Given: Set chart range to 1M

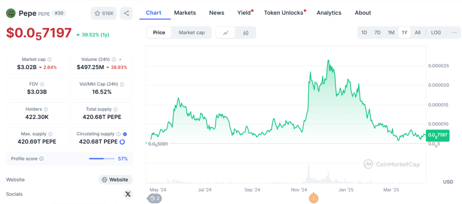Looking at the screenshot, I should point(391,33).
